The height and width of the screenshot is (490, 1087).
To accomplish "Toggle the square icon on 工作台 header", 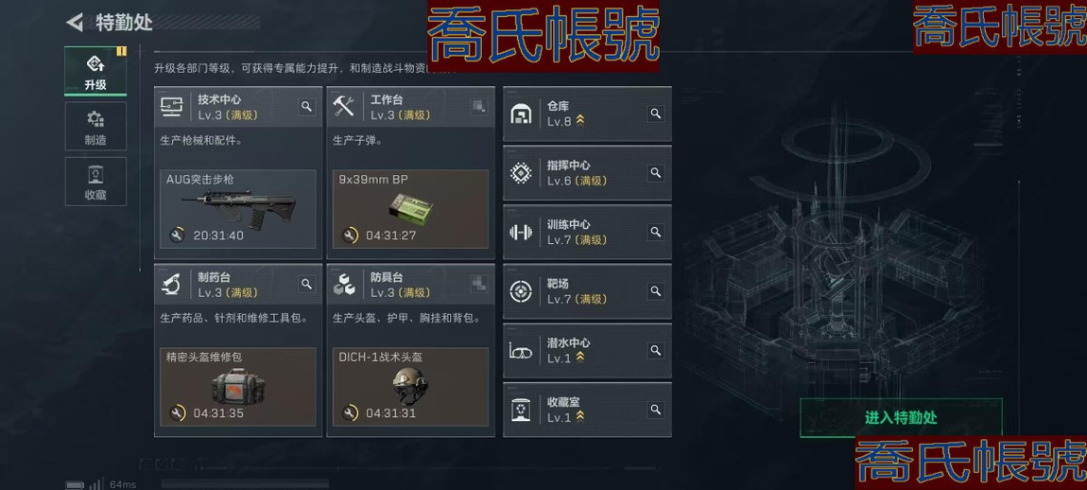I will point(479,106).
